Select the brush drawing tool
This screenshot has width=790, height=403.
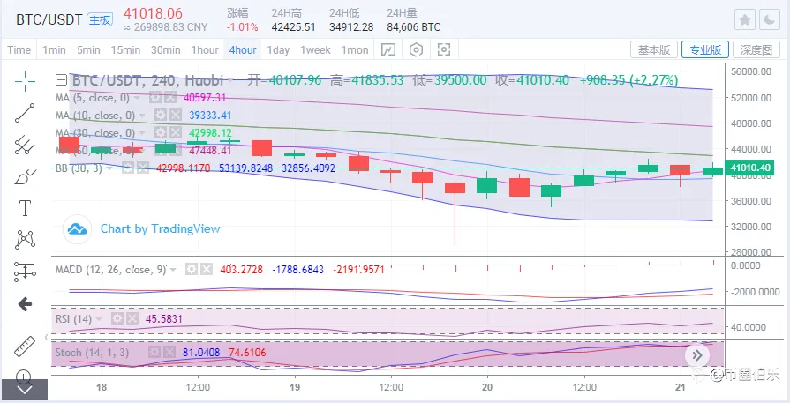pos(25,176)
